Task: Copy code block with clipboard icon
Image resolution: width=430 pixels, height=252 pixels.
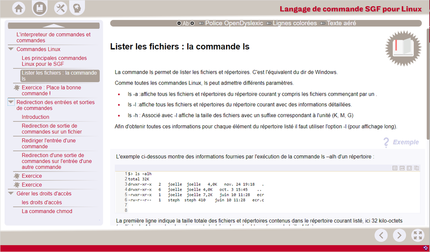Action: (417, 168)
